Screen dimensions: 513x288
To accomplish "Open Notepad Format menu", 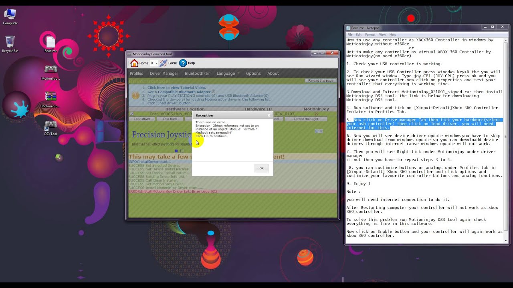I will coord(370,35).
